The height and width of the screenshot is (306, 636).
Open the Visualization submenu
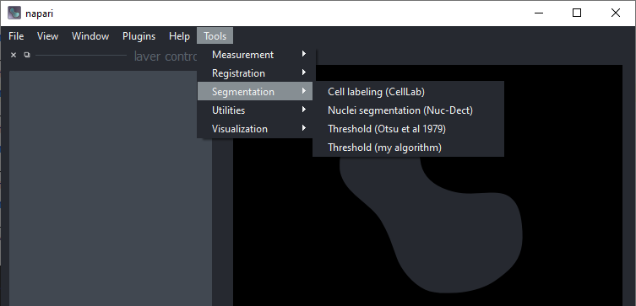tap(255, 129)
